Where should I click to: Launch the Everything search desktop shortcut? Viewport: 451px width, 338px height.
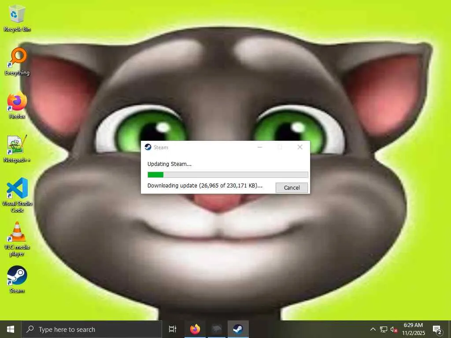17,62
